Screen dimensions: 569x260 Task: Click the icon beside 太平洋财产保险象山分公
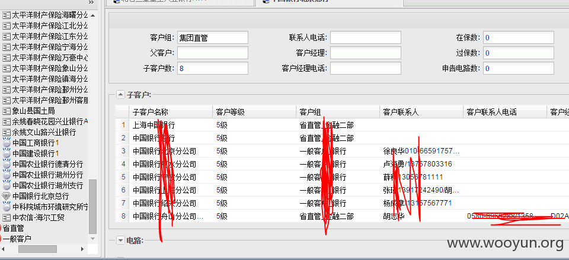6,68
